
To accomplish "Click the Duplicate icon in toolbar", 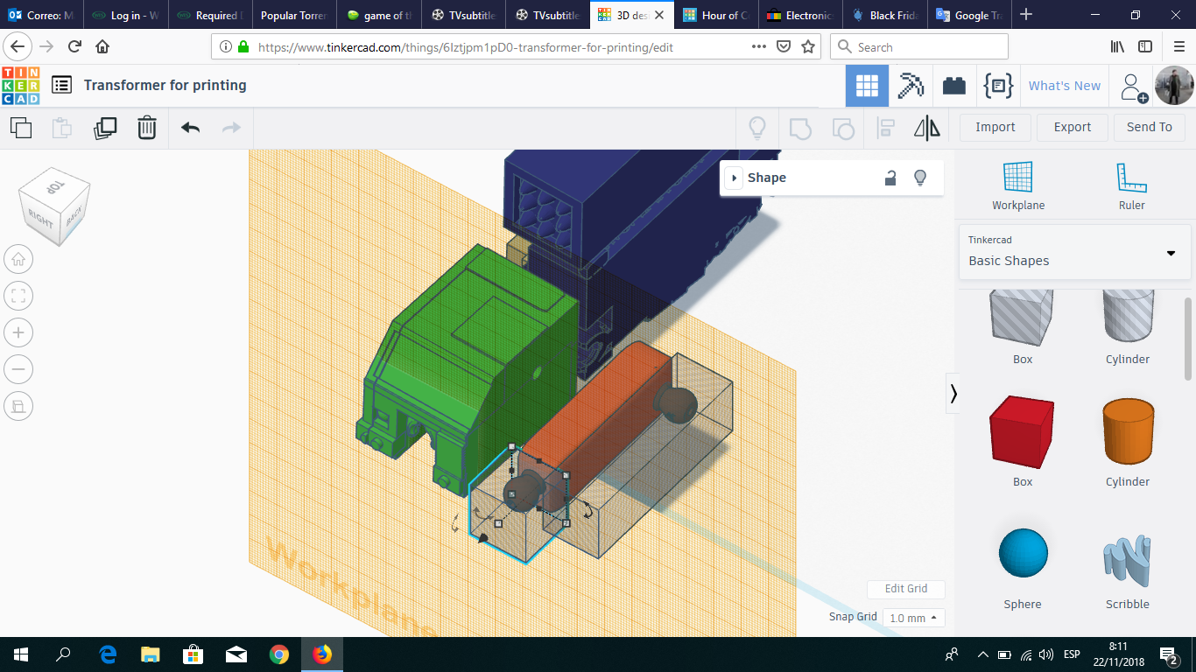I will click(x=105, y=128).
